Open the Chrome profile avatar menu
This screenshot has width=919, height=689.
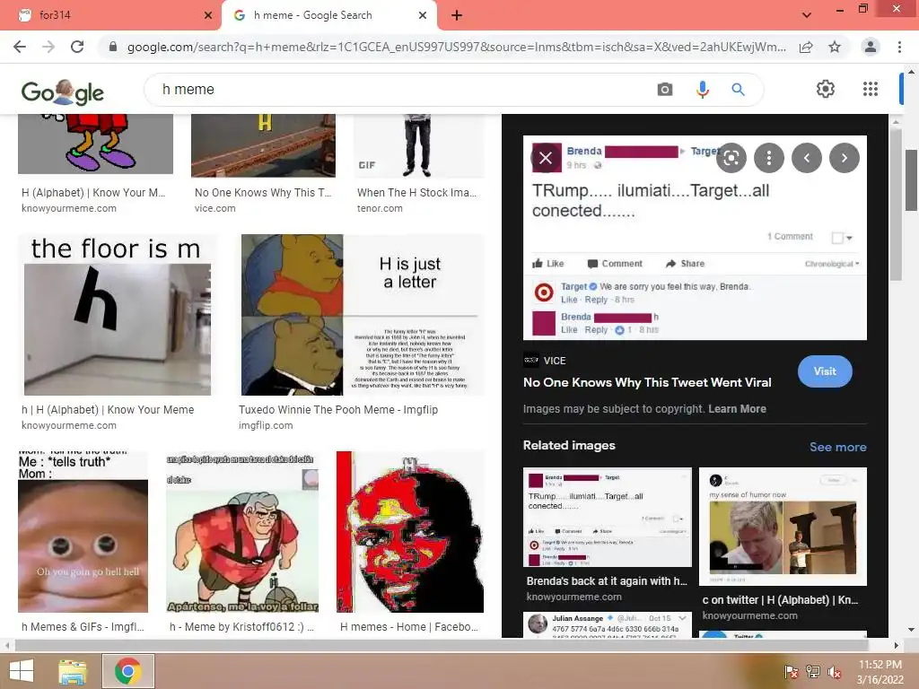871,47
